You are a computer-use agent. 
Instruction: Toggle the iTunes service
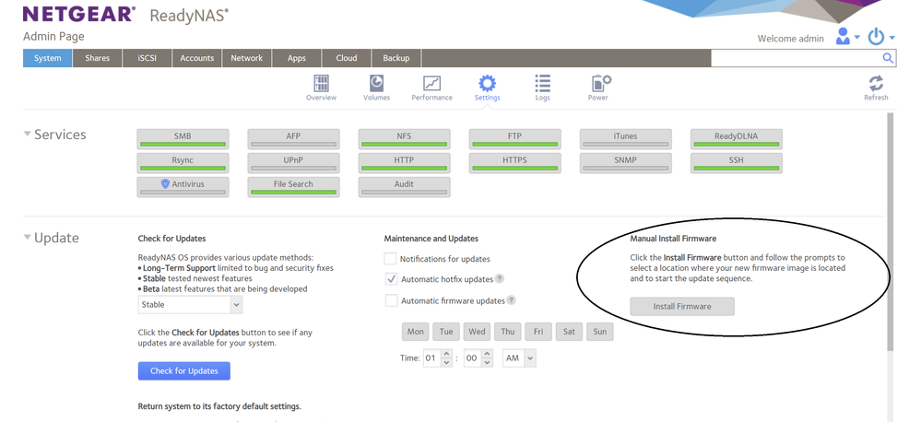[x=626, y=139]
